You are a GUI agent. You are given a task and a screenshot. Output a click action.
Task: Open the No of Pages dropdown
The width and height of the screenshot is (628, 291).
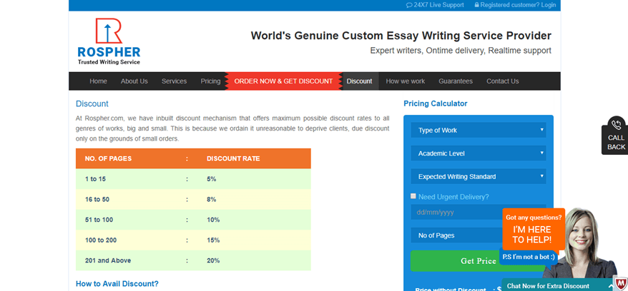tap(456, 235)
